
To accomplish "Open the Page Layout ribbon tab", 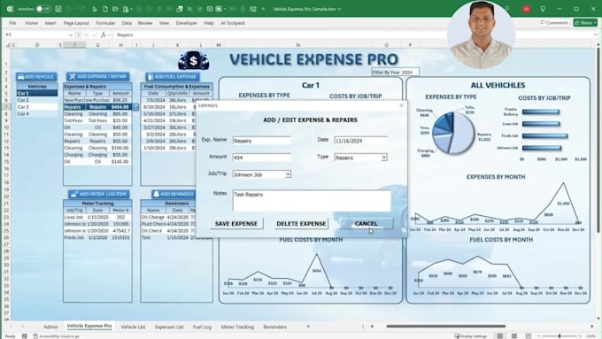I will pos(76,23).
